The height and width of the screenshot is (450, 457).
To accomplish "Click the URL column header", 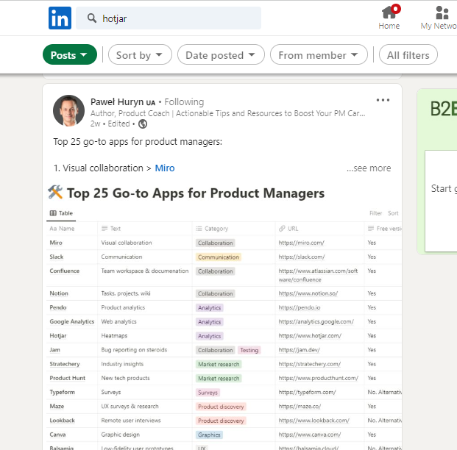I will point(288,229).
